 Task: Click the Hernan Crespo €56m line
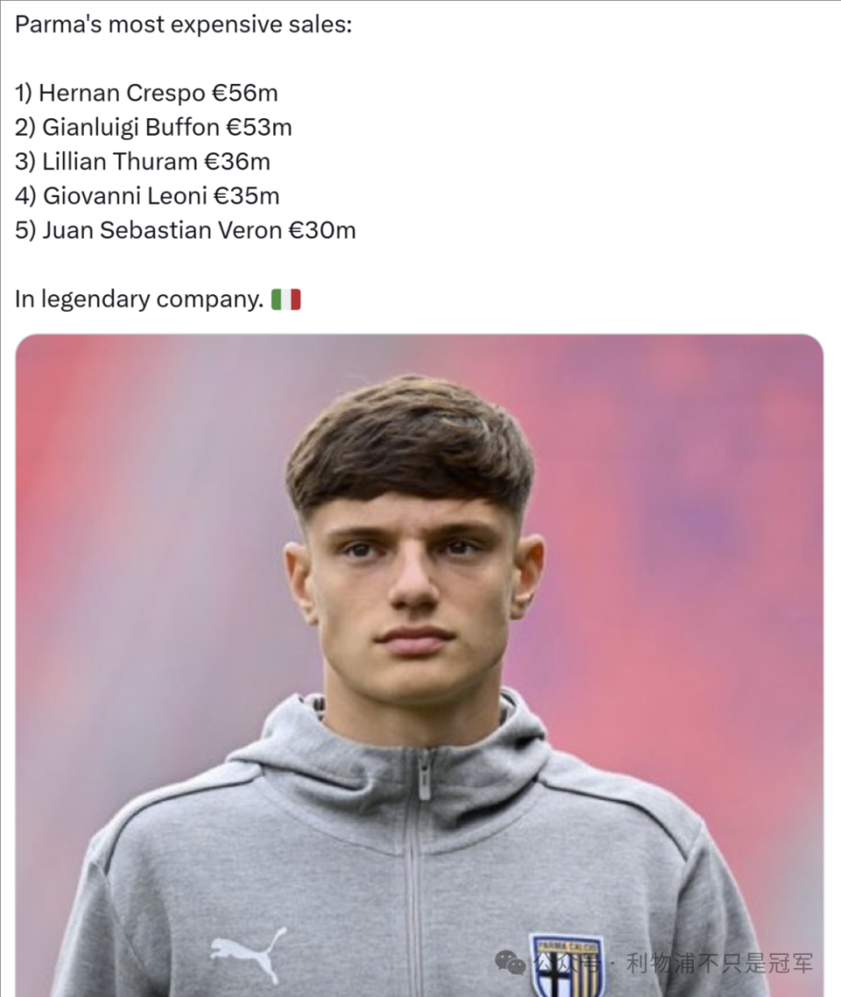(x=146, y=93)
